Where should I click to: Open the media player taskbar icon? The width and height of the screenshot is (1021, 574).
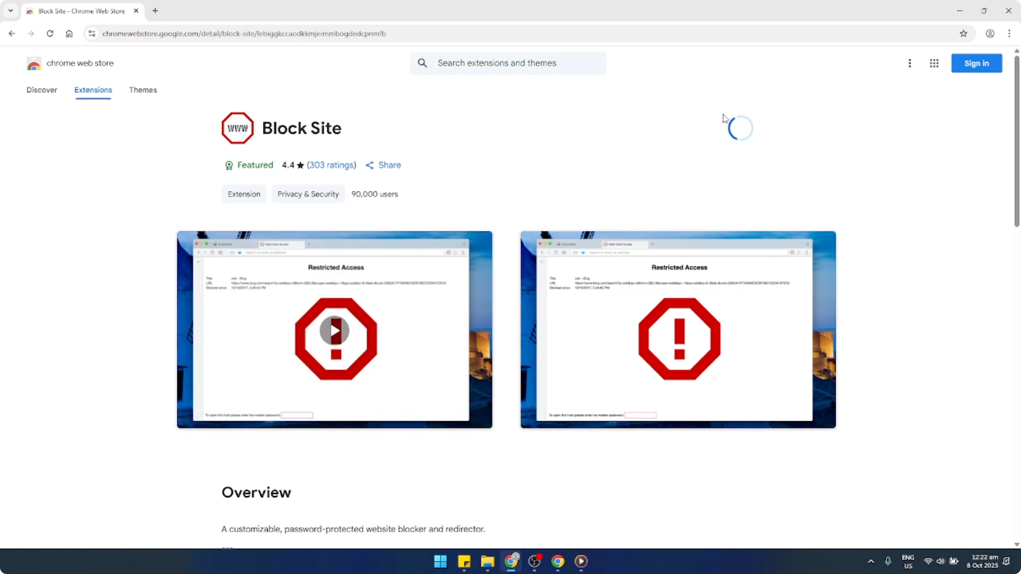coord(581,561)
